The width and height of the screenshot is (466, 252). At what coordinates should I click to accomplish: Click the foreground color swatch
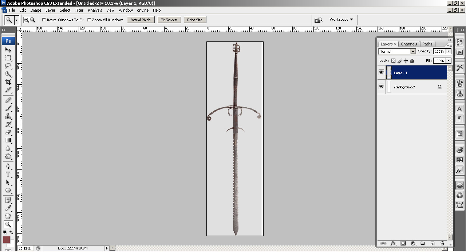coord(6,239)
